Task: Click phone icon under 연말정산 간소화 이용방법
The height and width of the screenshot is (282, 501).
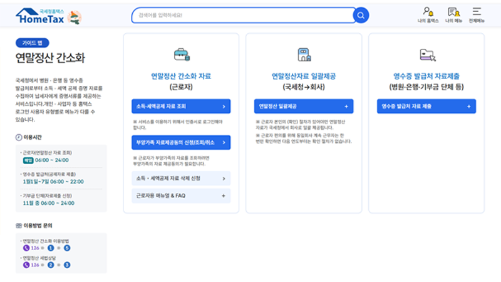Action: 26,248
